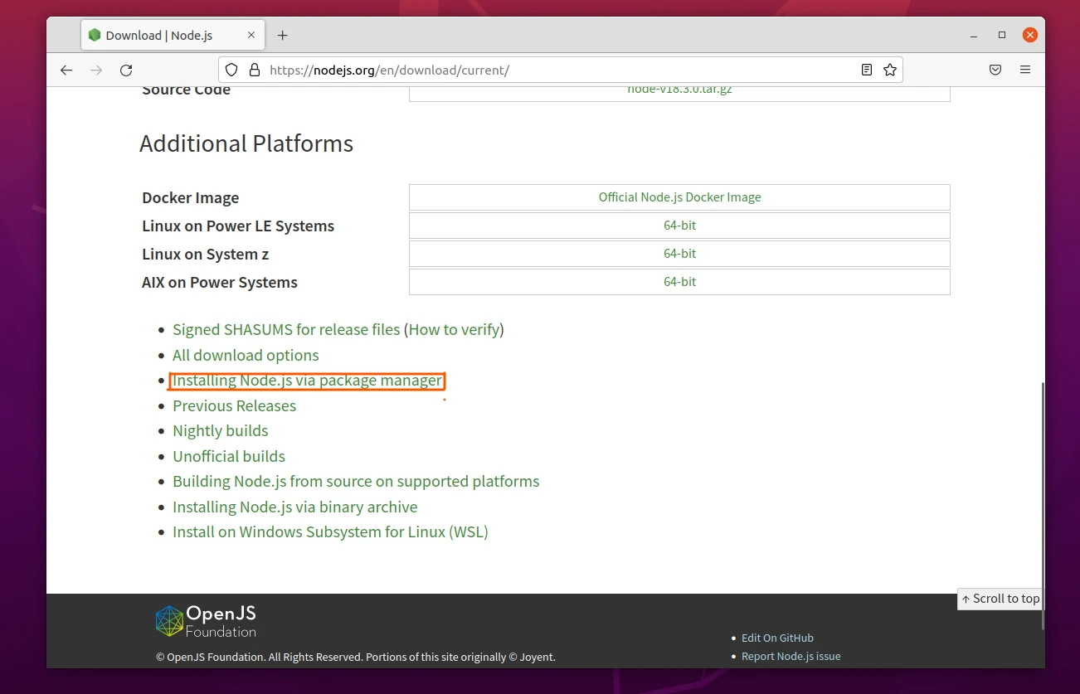Open Reader View from the address bar

[x=866, y=70]
